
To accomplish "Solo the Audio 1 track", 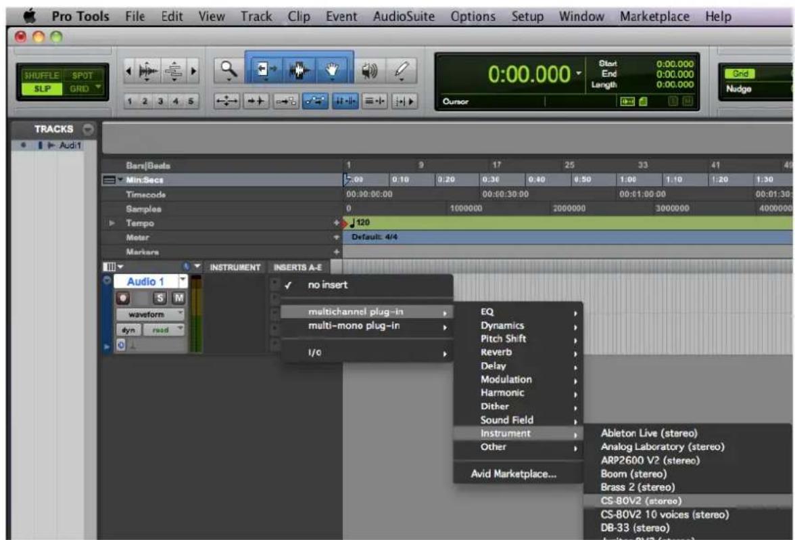I will (x=160, y=298).
